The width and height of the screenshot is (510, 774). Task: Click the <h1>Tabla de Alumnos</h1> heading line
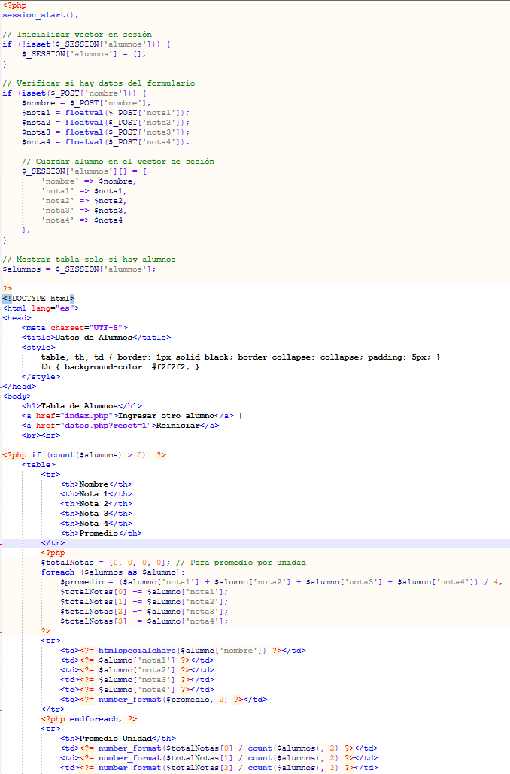82,405
